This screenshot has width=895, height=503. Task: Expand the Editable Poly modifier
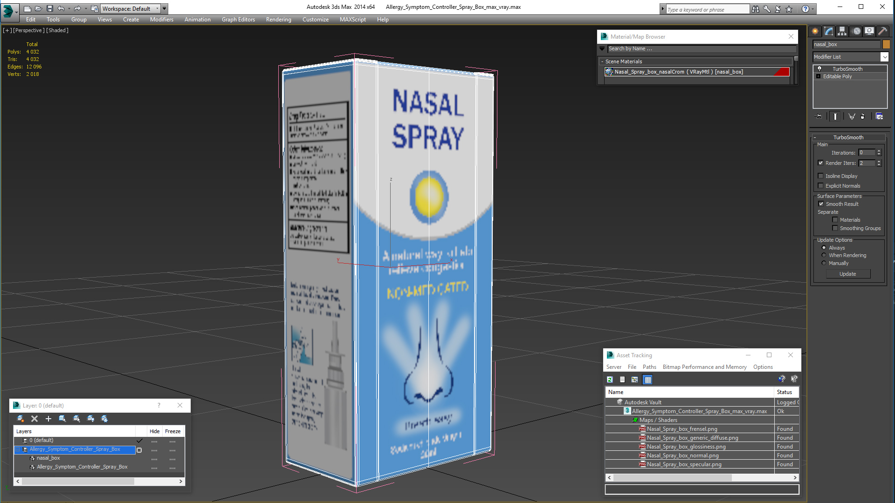click(x=818, y=76)
